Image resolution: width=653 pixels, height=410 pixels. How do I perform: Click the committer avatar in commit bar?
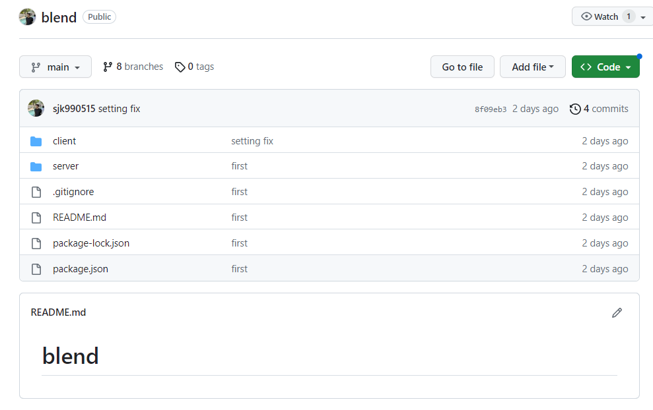(36, 108)
